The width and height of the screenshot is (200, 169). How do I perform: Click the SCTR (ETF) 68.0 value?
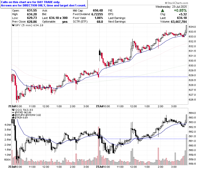point(100,22)
